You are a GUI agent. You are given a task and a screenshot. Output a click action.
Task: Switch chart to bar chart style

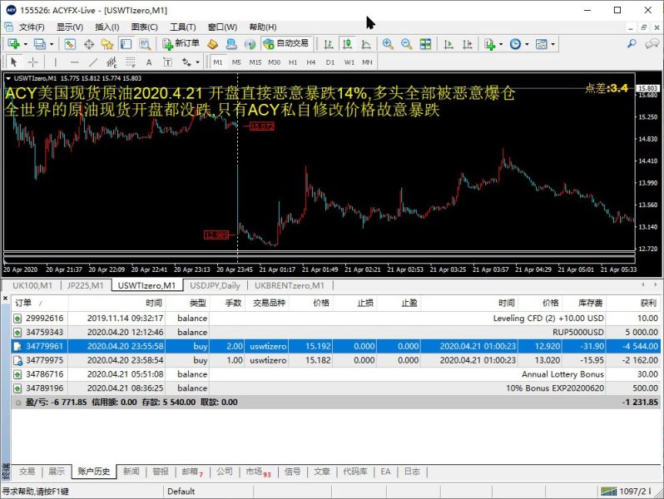[328, 43]
